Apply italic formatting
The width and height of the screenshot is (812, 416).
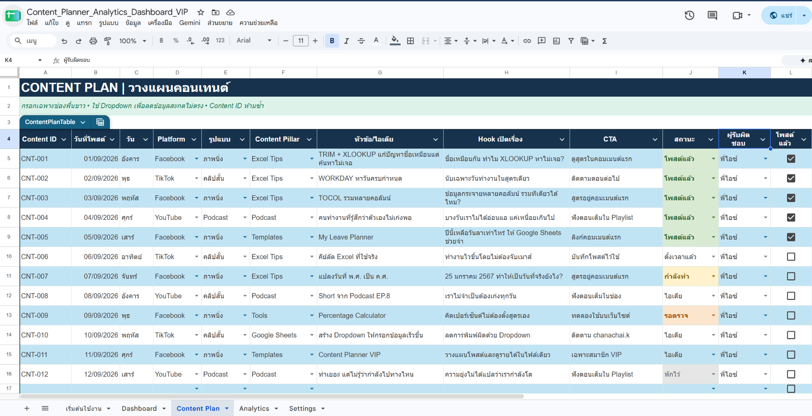(x=347, y=41)
